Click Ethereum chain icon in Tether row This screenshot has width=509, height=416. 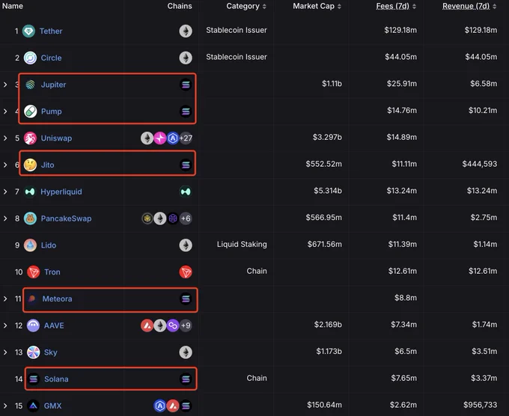[x=186, y=31]
